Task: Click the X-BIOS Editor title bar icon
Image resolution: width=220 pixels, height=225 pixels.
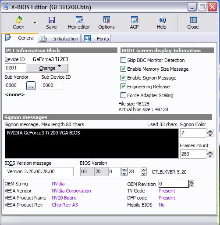Action: pos(6,7)
